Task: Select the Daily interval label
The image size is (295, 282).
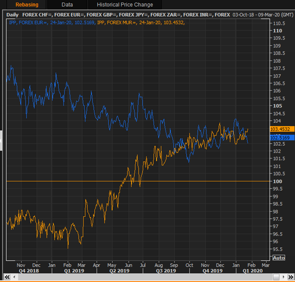Action: click(x=12, y=15)
